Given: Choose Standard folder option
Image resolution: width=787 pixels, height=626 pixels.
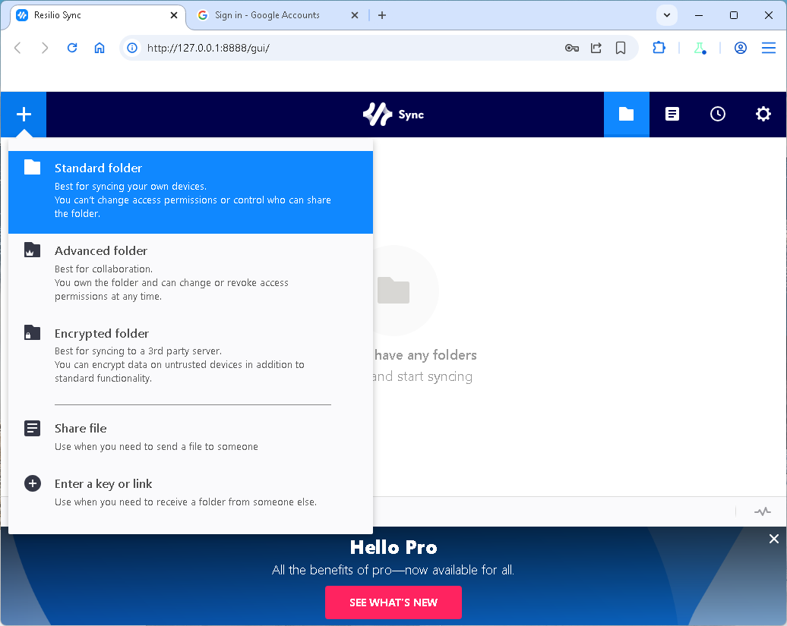Looking at the screenshot, I should [x=191, y=192].
